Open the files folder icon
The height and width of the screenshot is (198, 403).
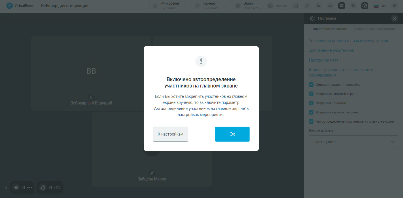pyautogui.click(x=319, y=6)
